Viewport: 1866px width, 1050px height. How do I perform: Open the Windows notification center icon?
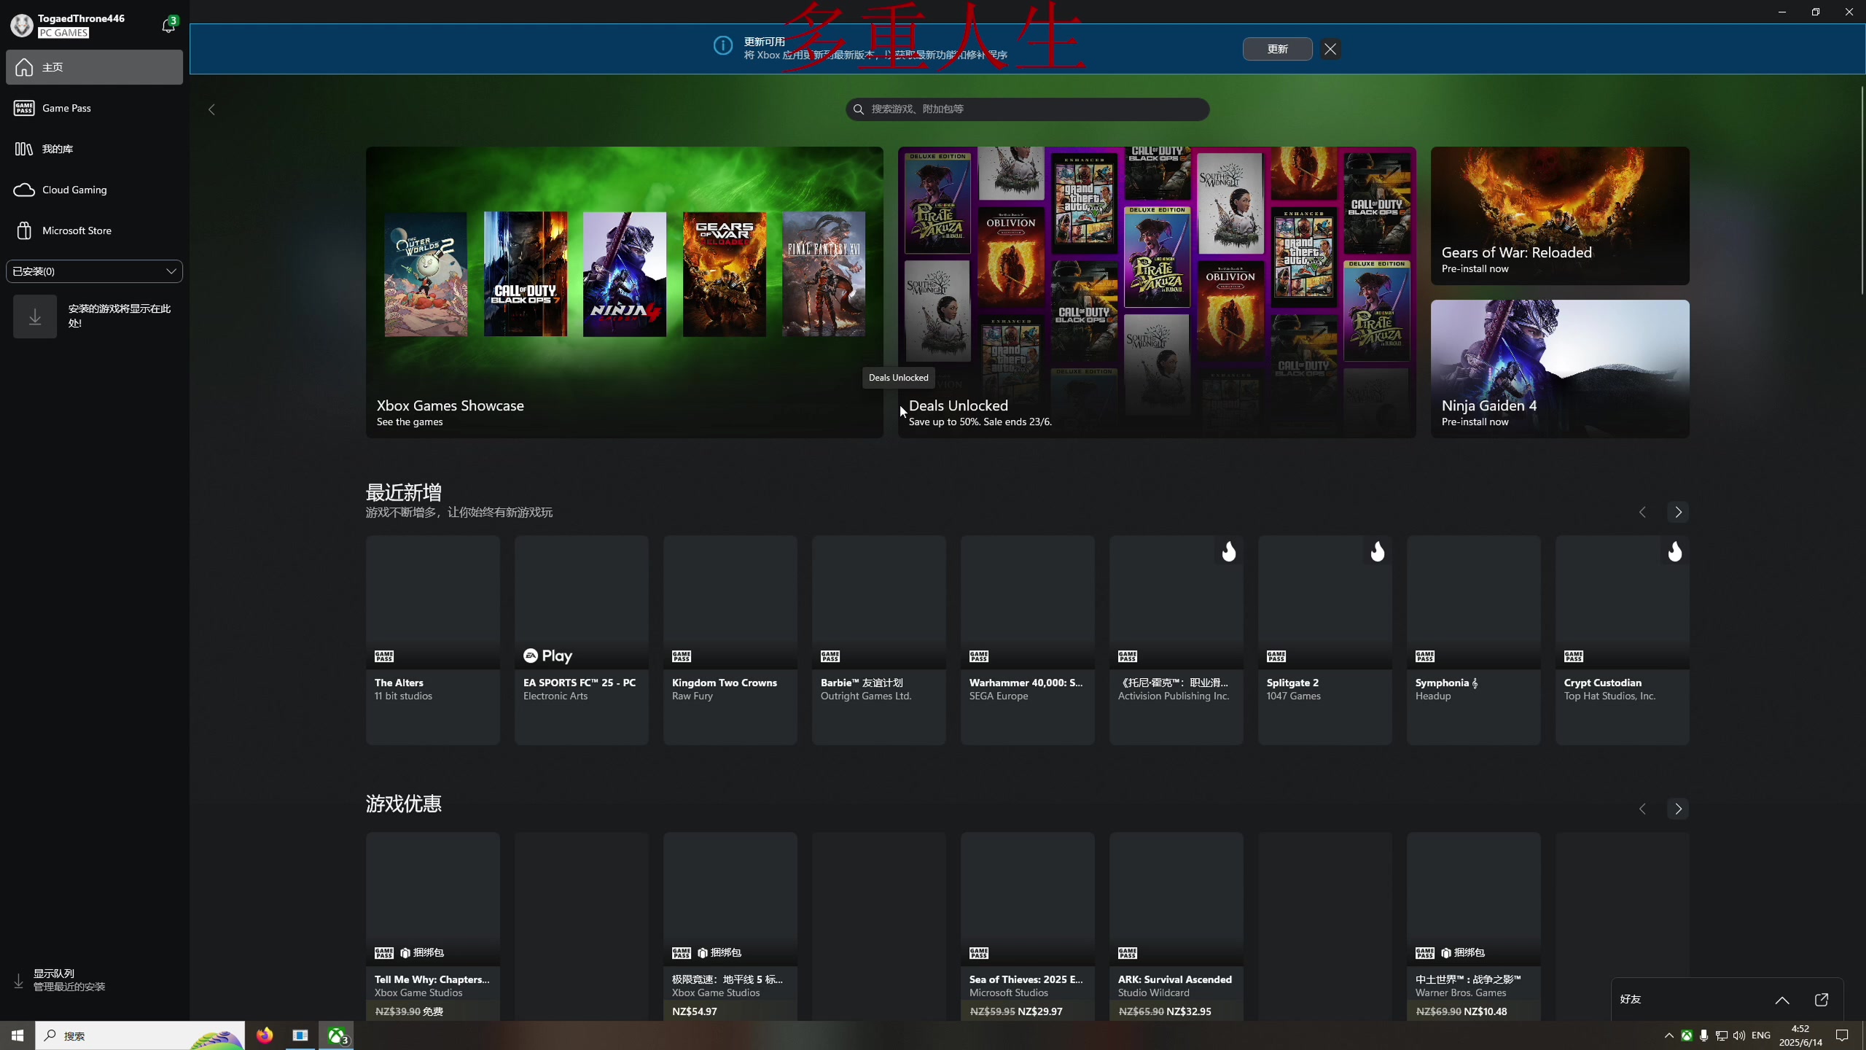1842,1035
